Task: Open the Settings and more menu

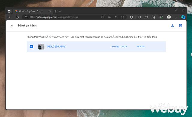Action: point(176,17)
